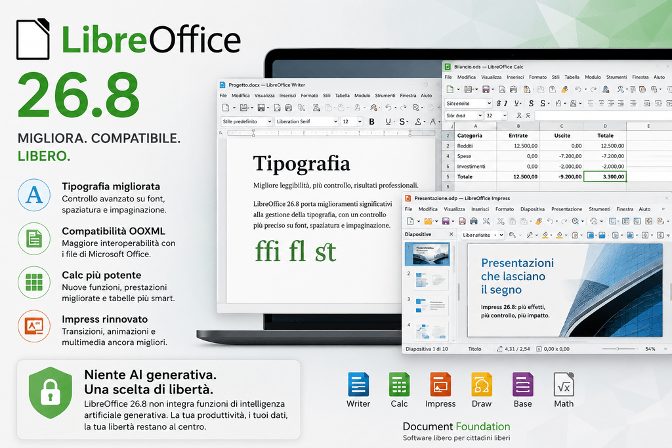Click Export as PDF icon in Writer
This screenshot has height=448, width=672.
278,108
